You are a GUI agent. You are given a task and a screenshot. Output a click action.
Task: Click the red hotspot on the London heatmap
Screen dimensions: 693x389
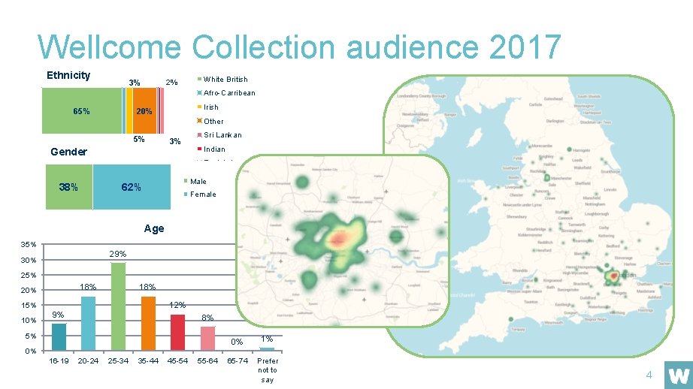point(337,240)
